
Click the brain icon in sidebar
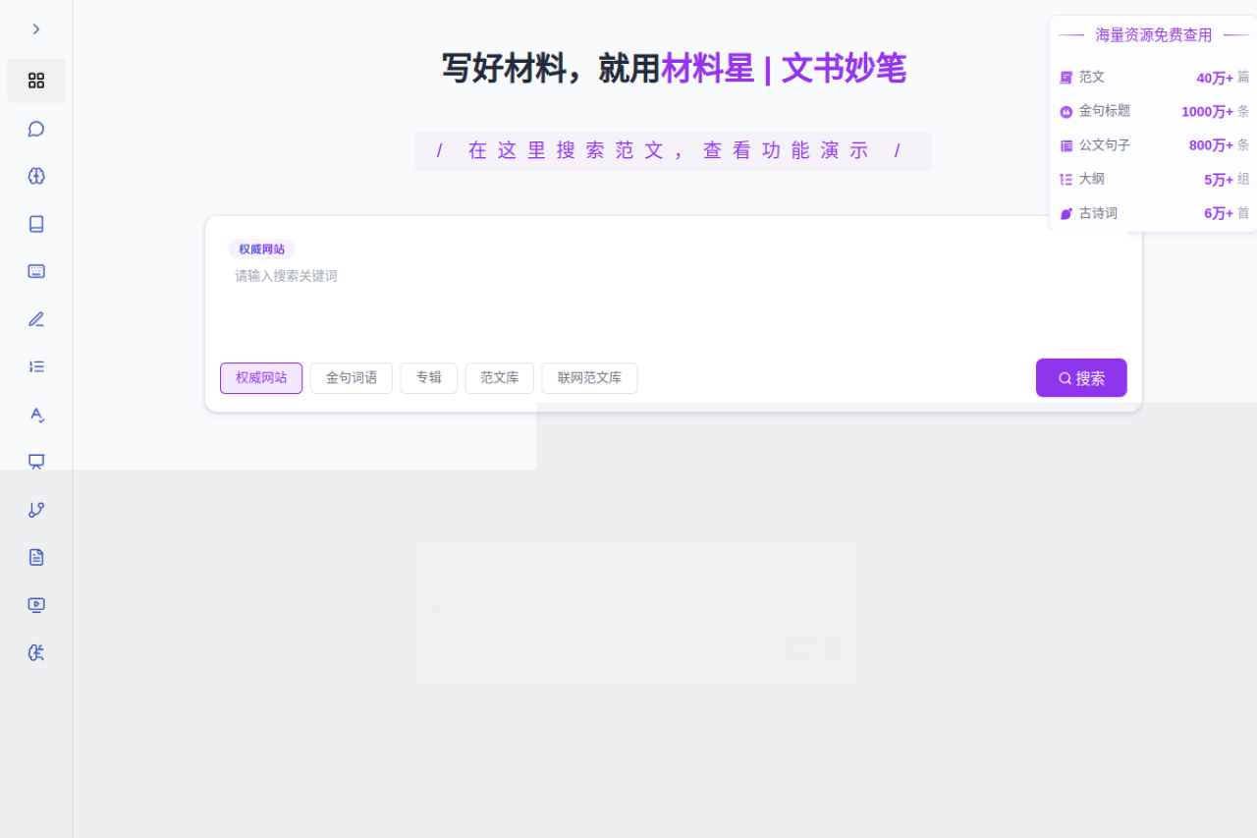click(36, 177)
